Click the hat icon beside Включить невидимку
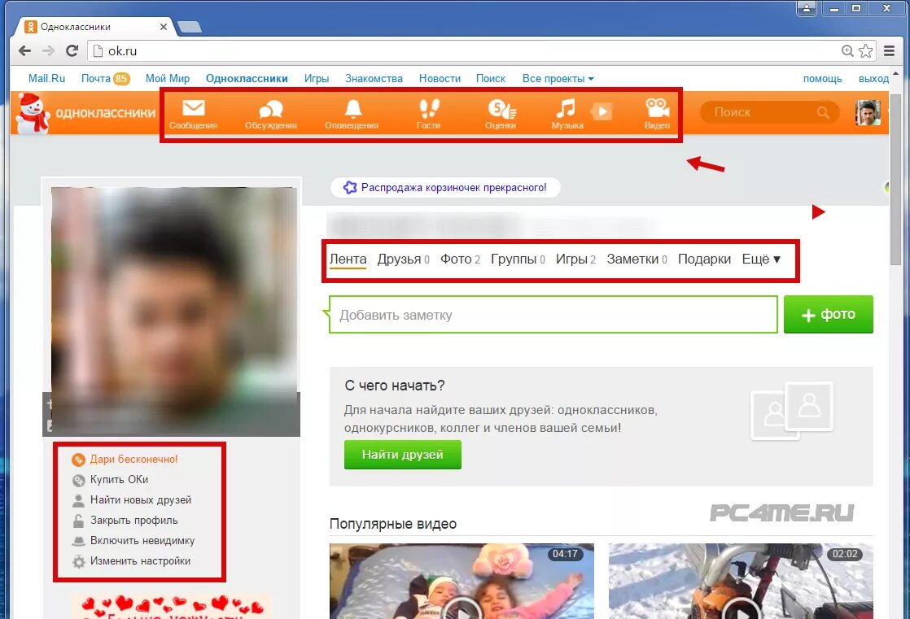Image resolution: width=910 pixels, height=619 pixels. click(78, 541)
